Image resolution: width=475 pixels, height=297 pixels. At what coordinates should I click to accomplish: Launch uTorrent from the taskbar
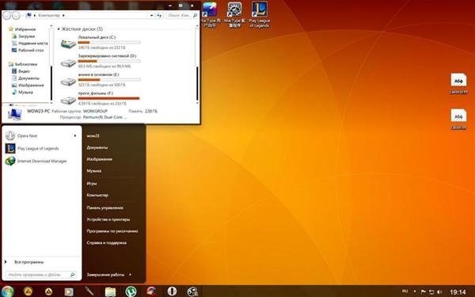(131, 291)
